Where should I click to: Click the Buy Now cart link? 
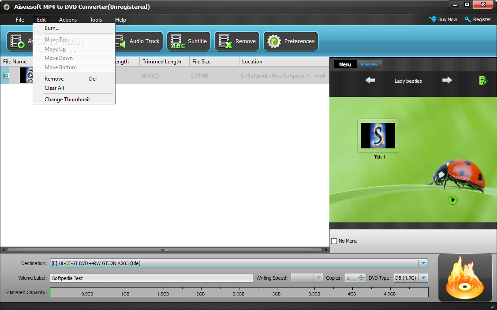(x=443, y=19)
